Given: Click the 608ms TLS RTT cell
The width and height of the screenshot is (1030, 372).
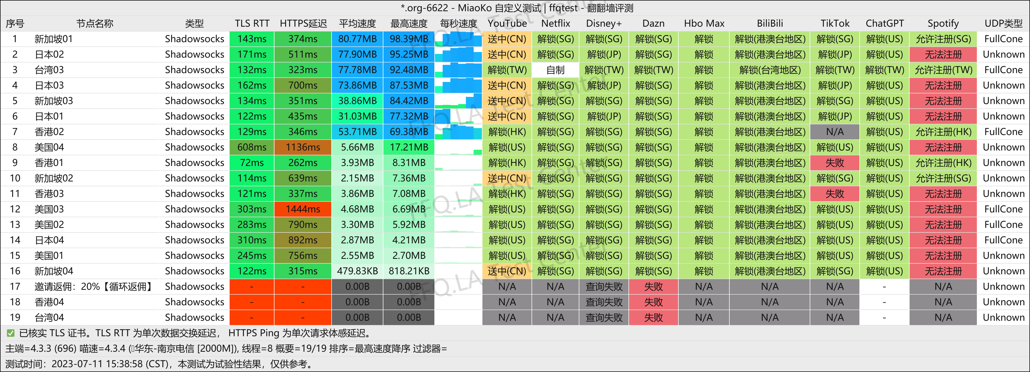Looking at the screenshot, I should click(252, 148).
